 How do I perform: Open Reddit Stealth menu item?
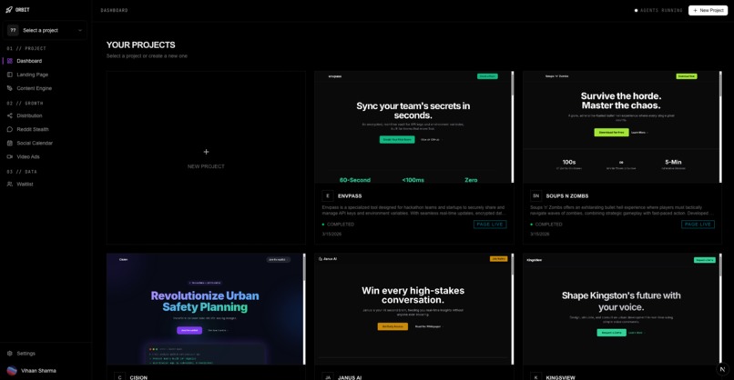point(33,129)
